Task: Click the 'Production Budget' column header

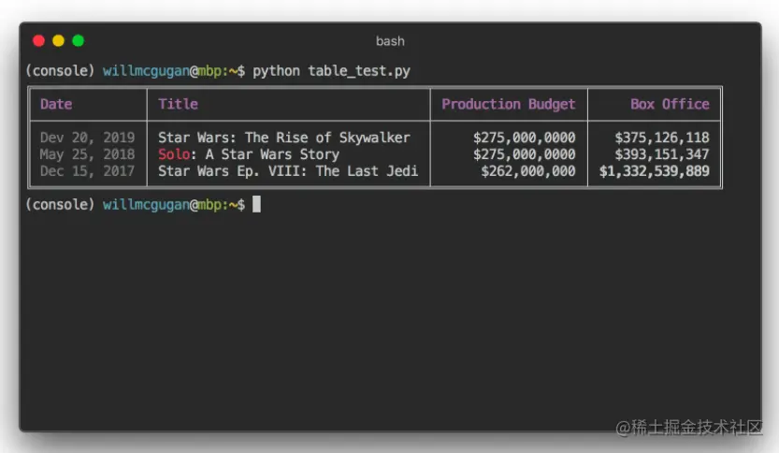Action: click(x=508, y=105)
